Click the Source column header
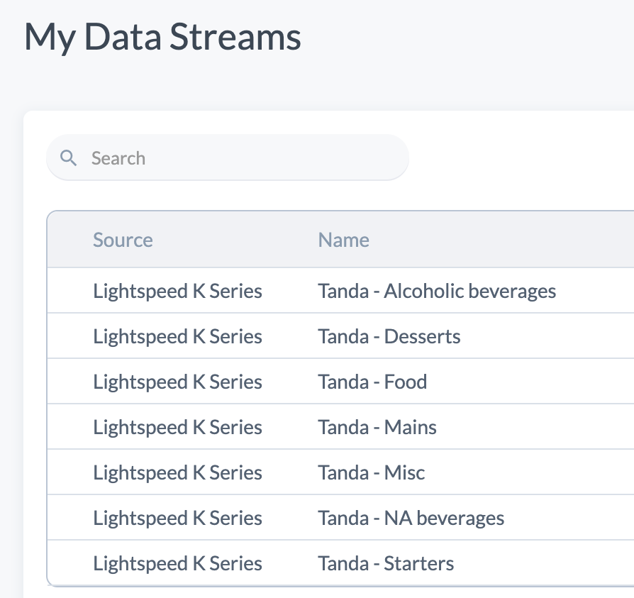 pyautogui.click(x=123, y=240)
